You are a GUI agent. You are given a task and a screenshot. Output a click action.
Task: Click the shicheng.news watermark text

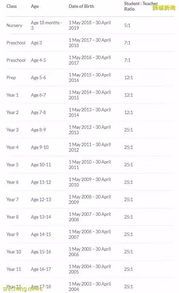[x=22, y=289]
